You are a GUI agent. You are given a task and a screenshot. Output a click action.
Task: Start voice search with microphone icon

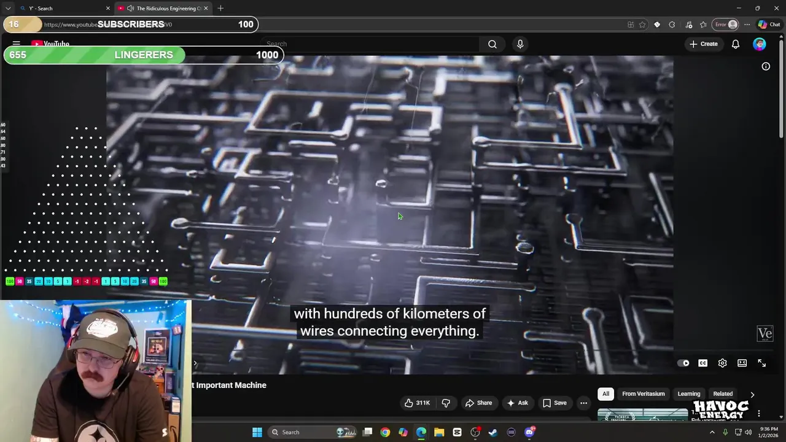click(x=520, y=44)
